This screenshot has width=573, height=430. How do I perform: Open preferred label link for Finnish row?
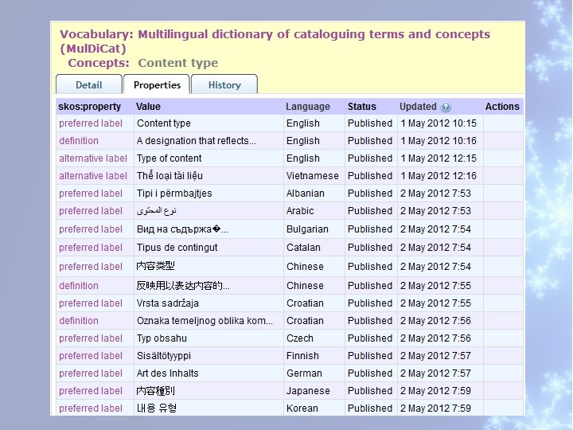pos(91,356)
